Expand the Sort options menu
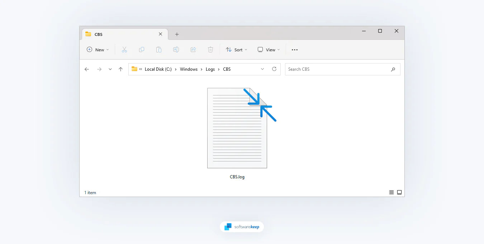This screenshot has height=244, width=484. tap(237, 50)
